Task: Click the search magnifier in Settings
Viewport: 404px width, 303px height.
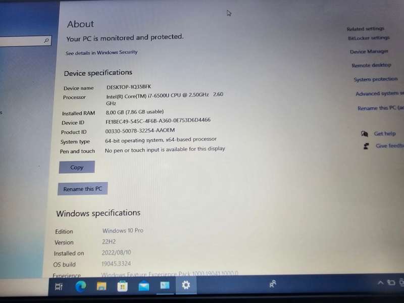Action: 46,40
